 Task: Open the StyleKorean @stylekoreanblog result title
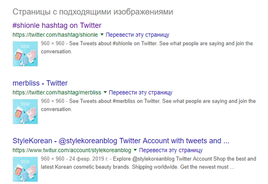pyautogui.click(x=121, y=141)
